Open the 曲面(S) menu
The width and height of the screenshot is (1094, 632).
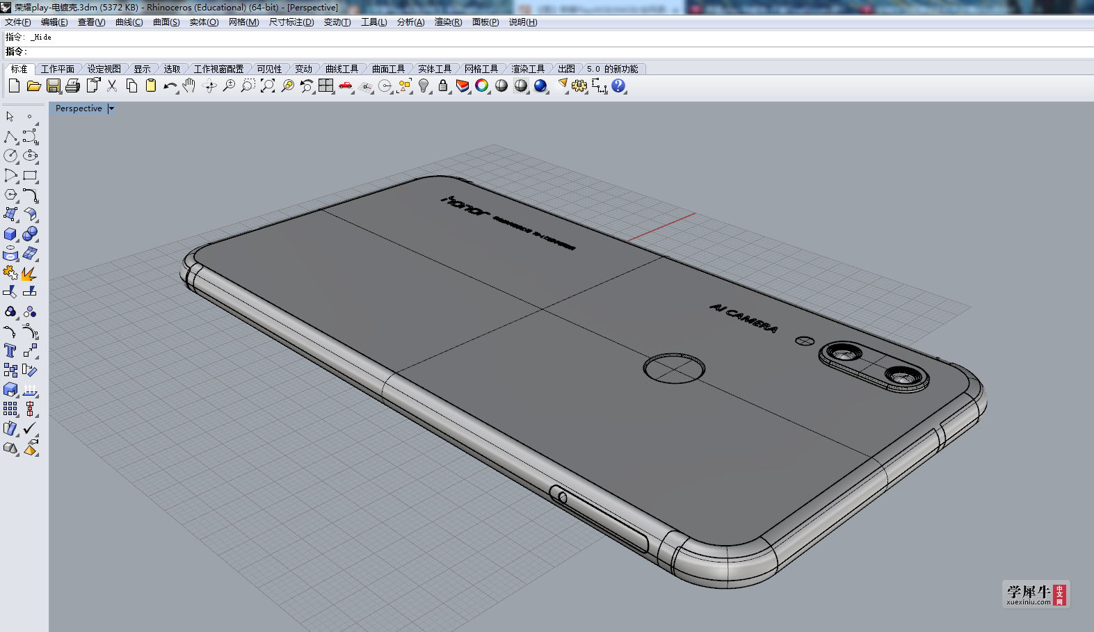tap(166, 22)
